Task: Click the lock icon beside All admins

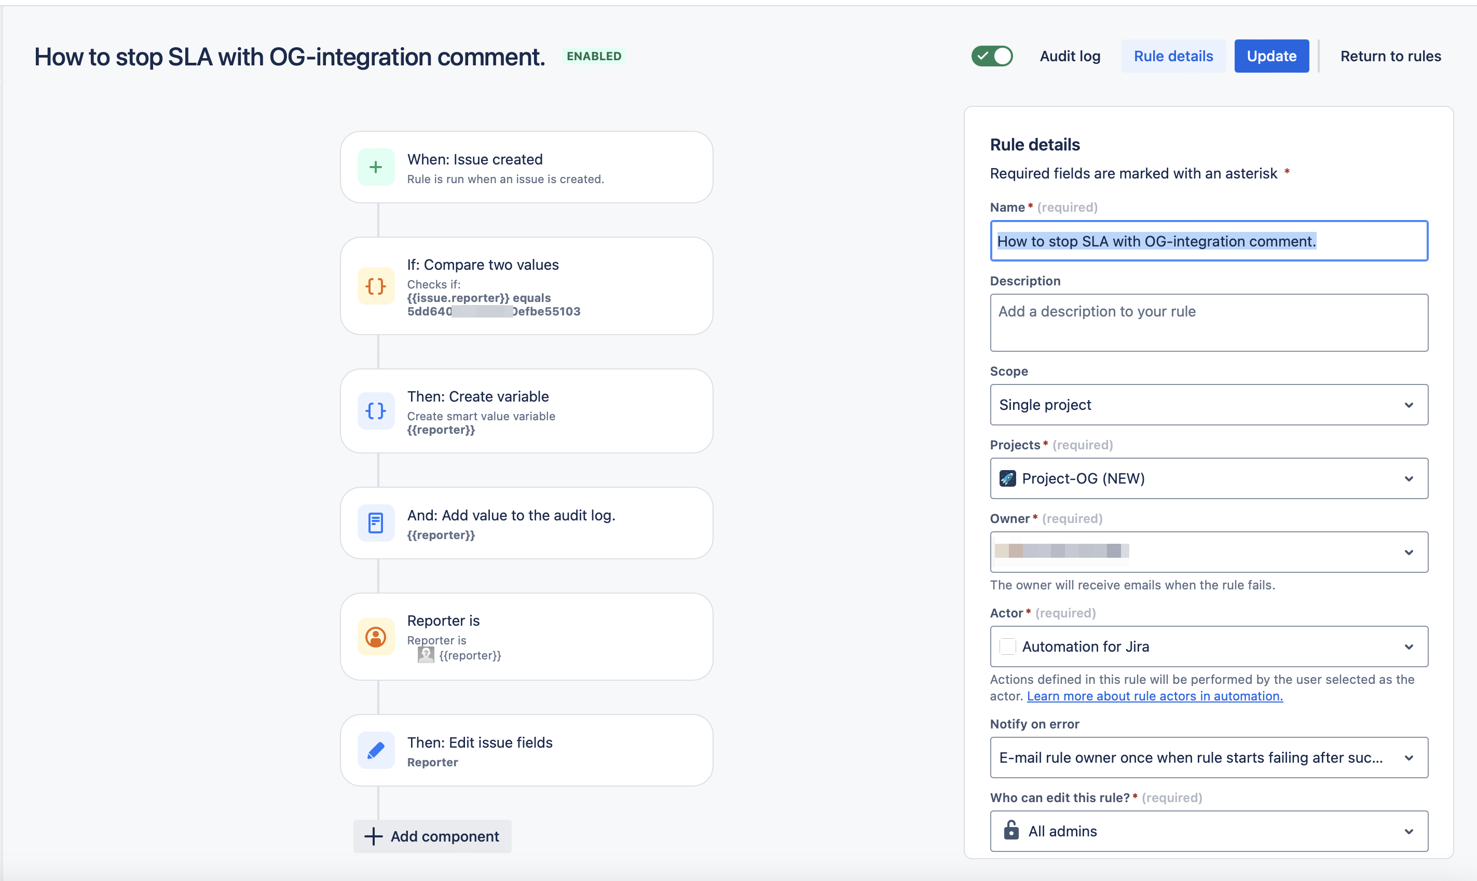Action: (1011, 831)
